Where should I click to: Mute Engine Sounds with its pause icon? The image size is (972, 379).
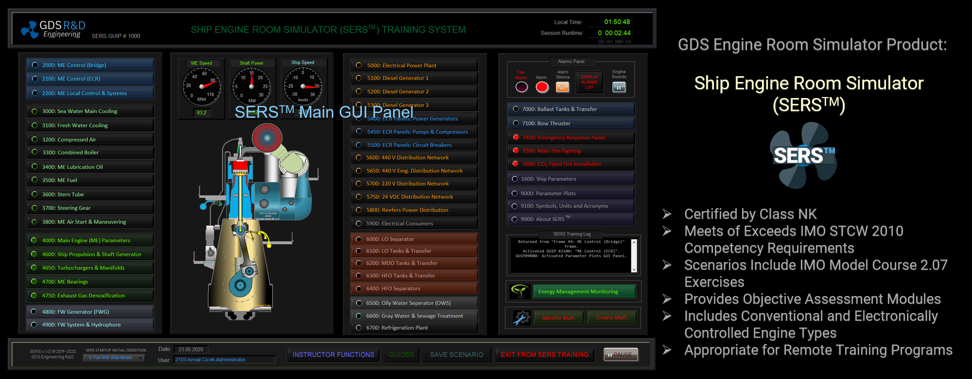pos(619,87)
